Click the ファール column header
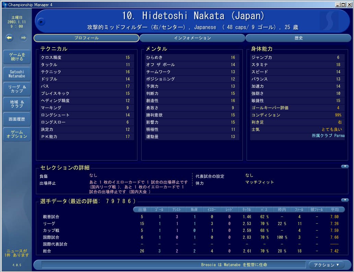This screenshot has height=272, width=354. pyautogui.click(x=299, y=210)
